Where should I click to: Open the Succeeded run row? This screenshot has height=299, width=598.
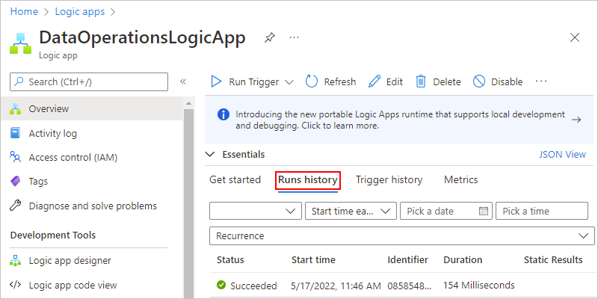click(x=404, y=286)
